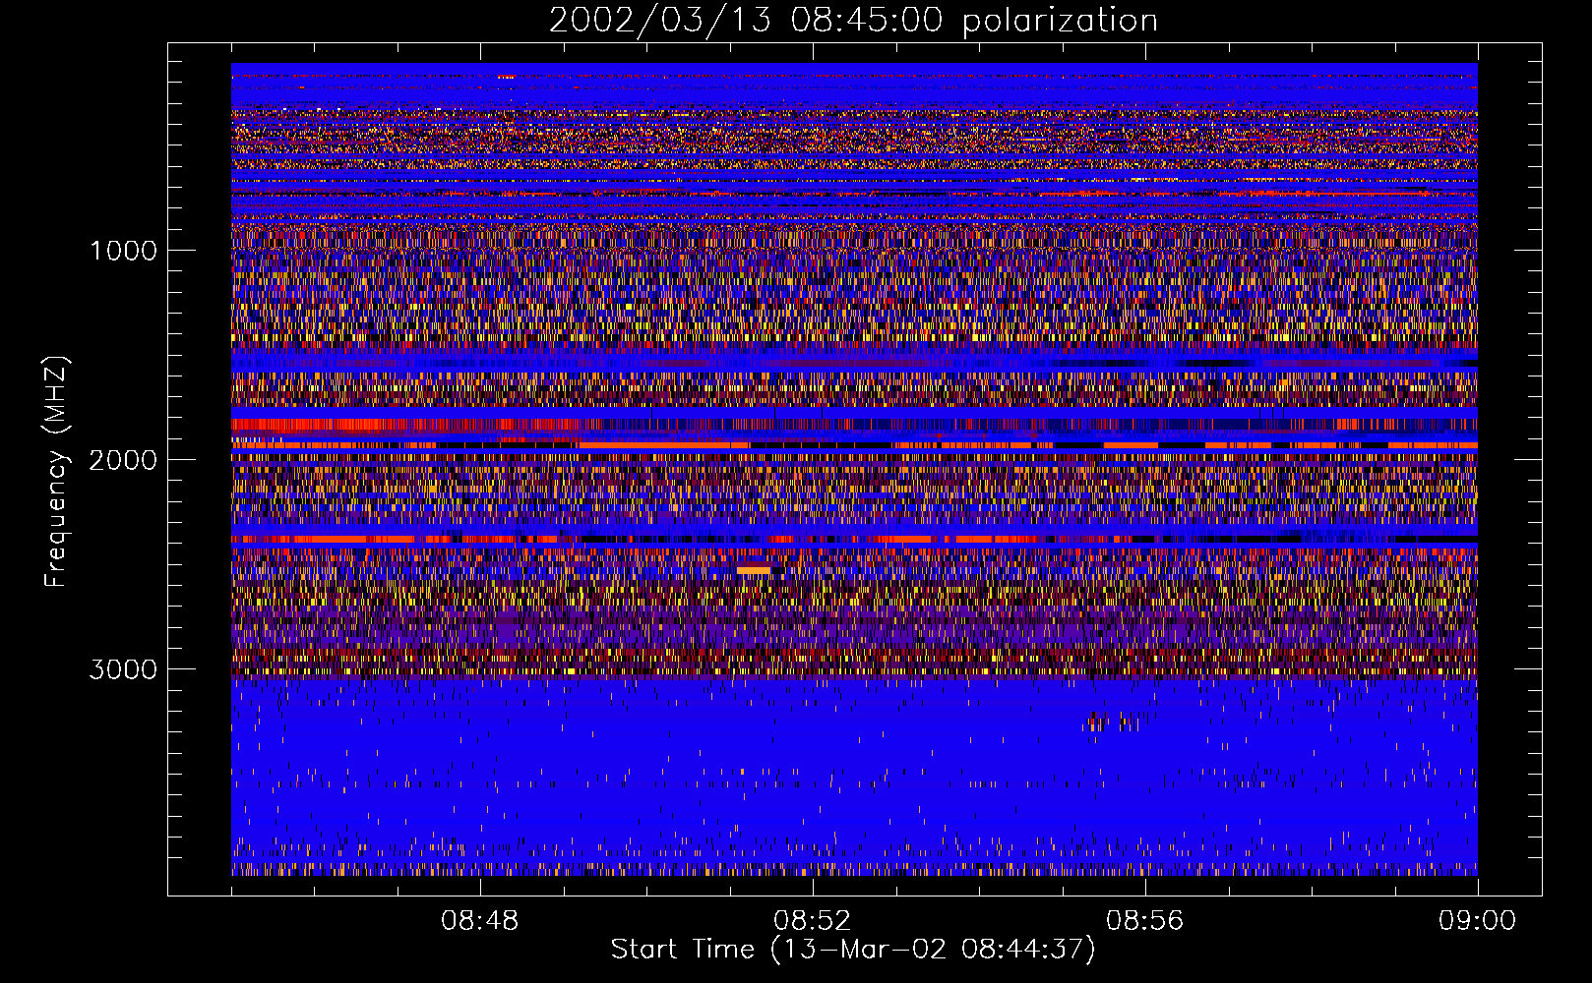Click the 08:52 time tick label
Viewport: 1592px width, 983px height.
point(812,921)
